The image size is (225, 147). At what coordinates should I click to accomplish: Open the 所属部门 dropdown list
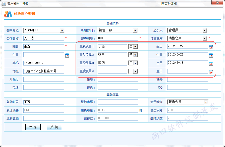pos(135,30)
